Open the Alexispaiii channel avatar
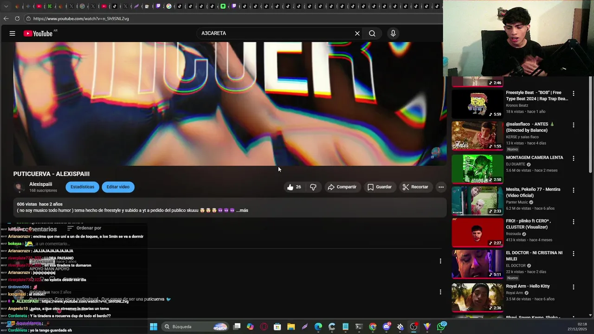 (x=19, y=187)
